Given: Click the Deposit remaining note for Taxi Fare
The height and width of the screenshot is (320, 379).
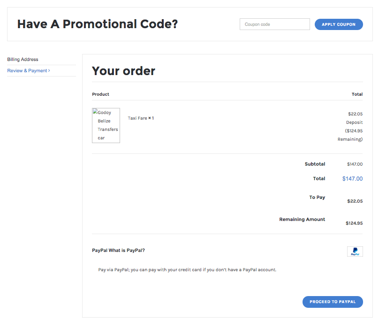Looking at the screenshot, I should coord(350,131).
